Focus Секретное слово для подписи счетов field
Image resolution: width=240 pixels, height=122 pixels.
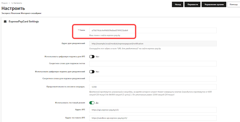(153, 64)
